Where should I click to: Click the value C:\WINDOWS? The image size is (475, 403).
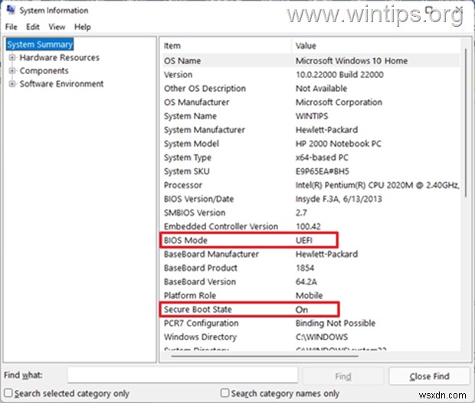(322, 337)
